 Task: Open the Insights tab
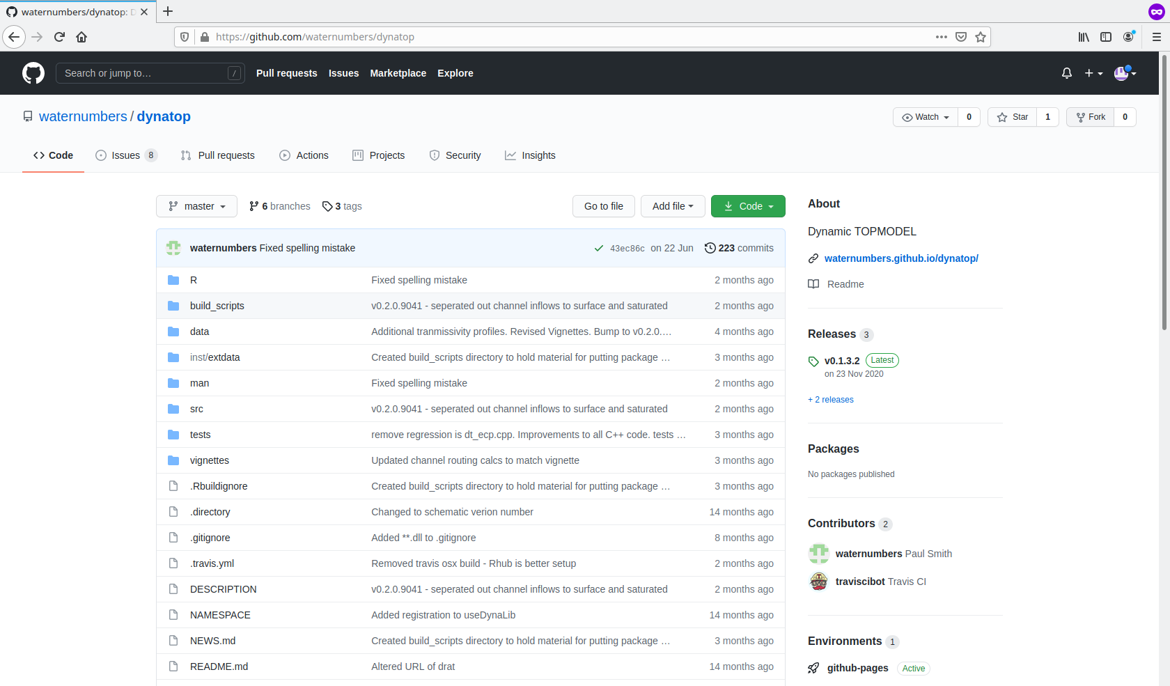click(x=530, y=155)
